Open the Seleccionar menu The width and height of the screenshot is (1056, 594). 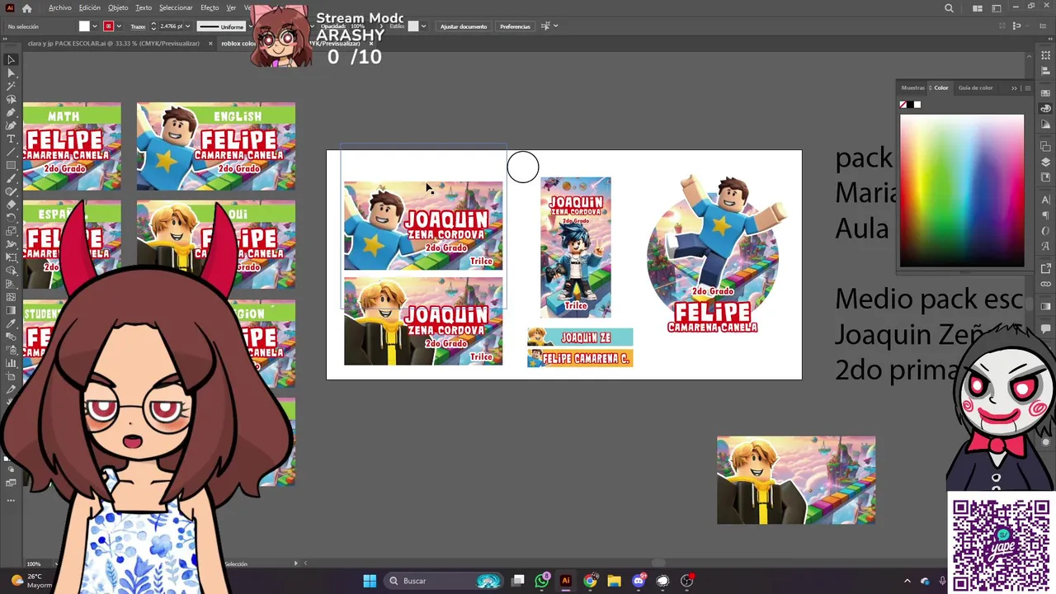click(x=176, y=8)
